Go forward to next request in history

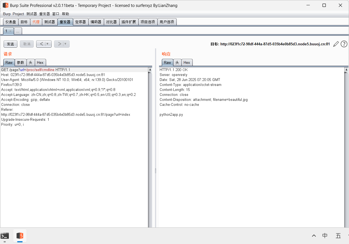(59, 44)
